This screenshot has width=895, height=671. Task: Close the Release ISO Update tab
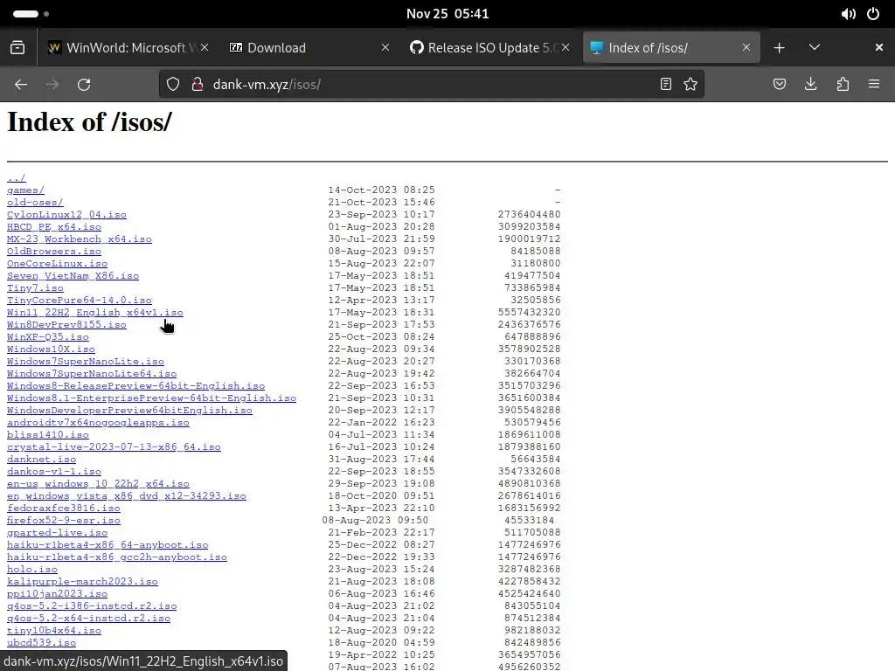565,47
